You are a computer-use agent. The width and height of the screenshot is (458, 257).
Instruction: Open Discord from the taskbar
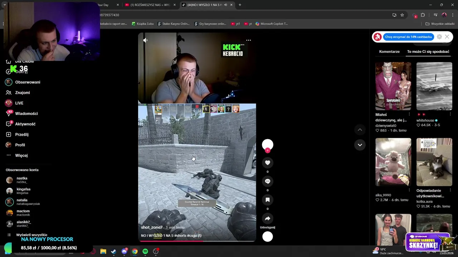pos(124,251)
